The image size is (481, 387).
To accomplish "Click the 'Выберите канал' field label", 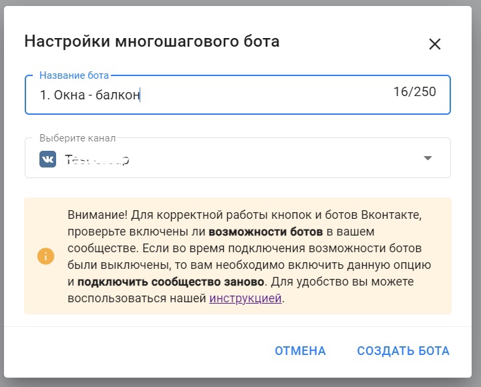I will click(77, 138).
